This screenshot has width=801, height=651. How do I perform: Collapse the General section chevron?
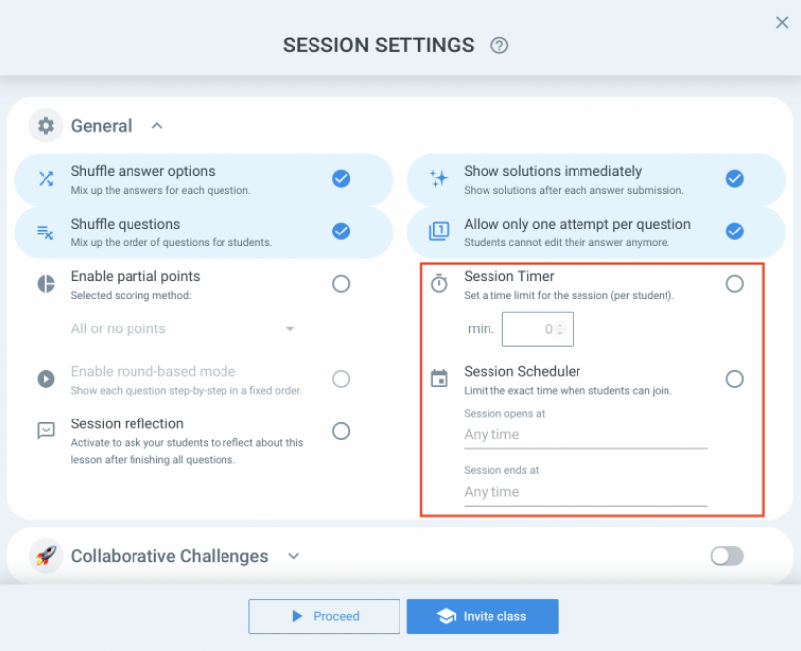pyautogui.click(x=157, y=126)
